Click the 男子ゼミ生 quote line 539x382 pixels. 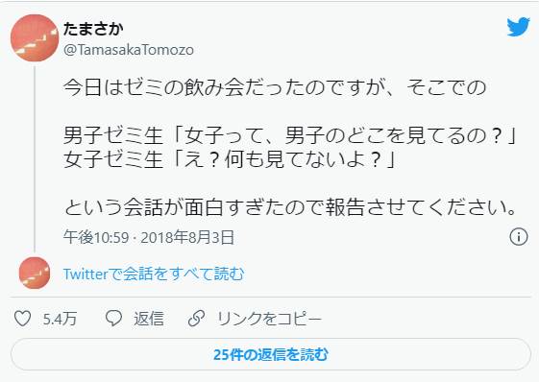[x=290, y=135]
